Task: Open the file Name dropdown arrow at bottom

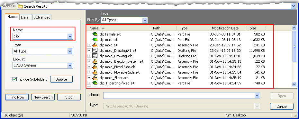Action: click(x=257, y=96)
